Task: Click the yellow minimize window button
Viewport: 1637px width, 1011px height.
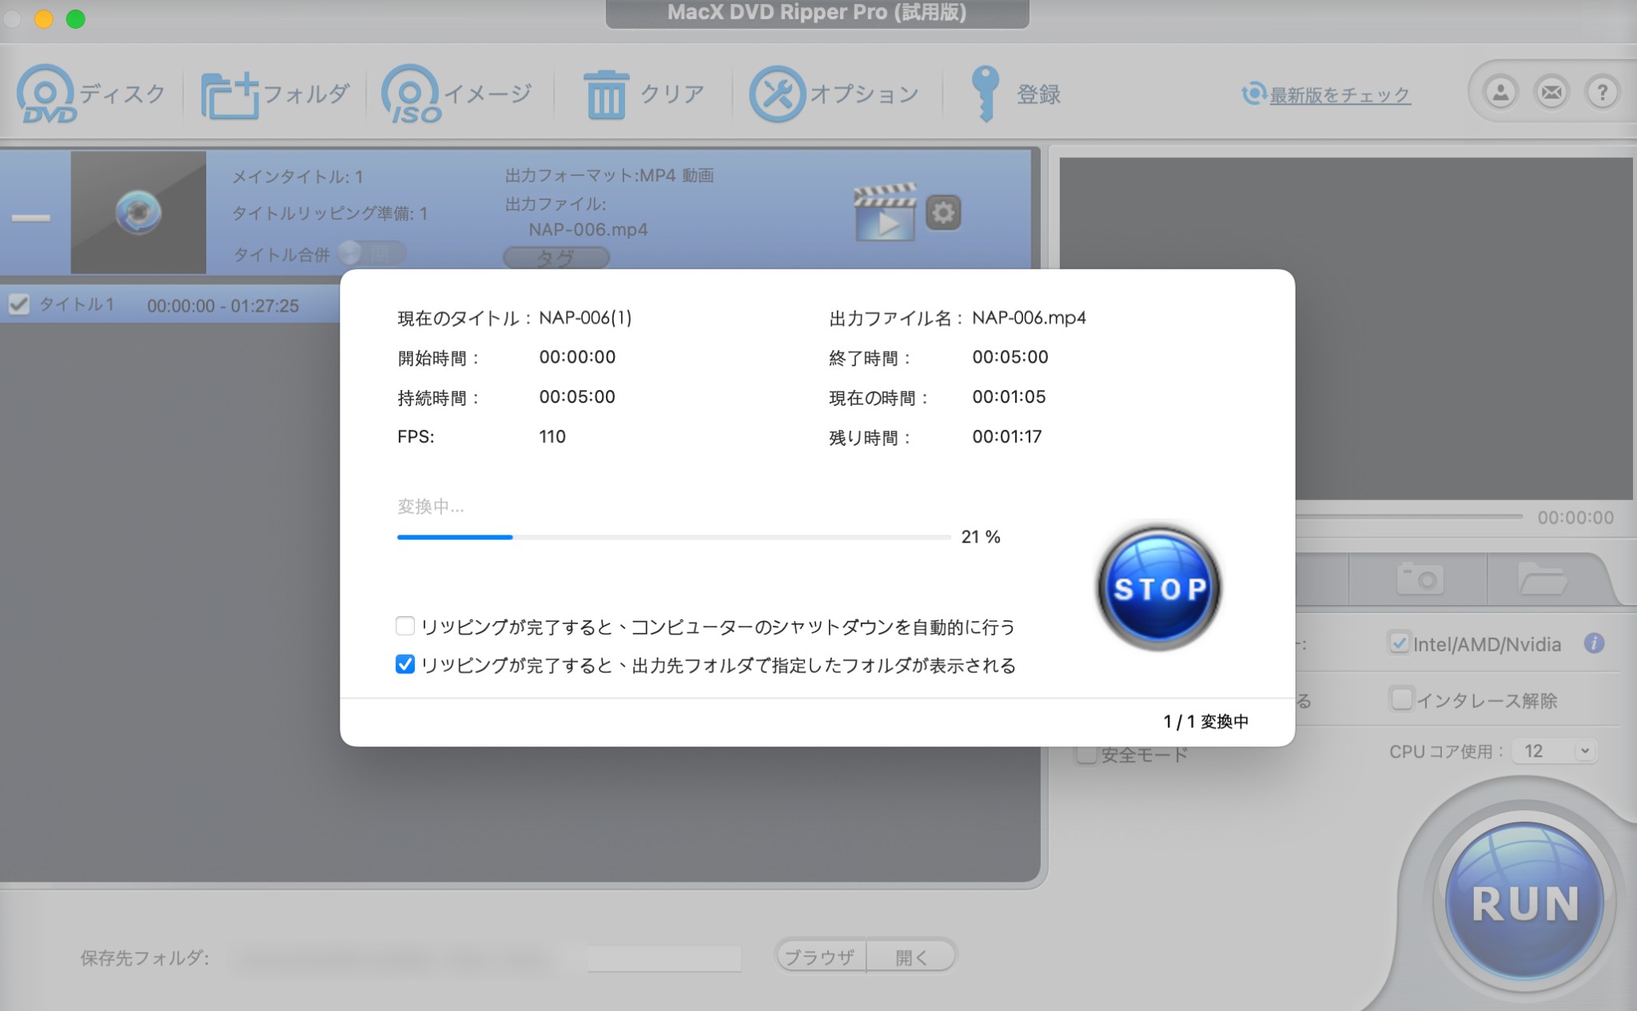Action: (x=44, y=18)
